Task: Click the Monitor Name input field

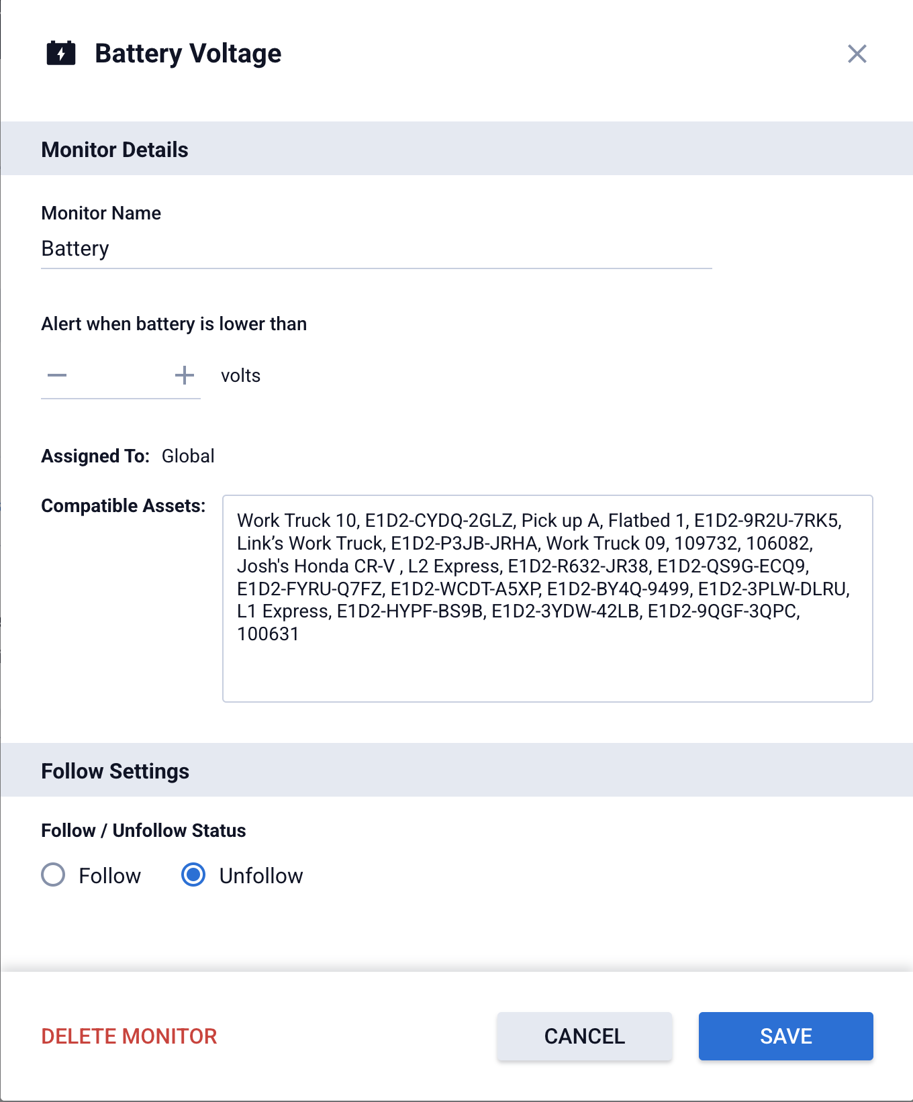Action: click(269, 249)
